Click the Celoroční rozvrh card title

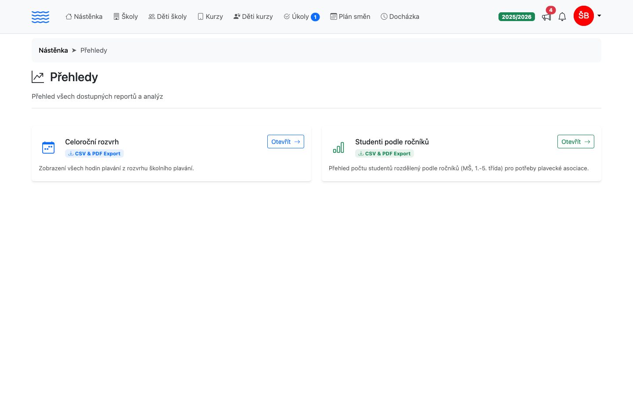click(x=92, y=142)
